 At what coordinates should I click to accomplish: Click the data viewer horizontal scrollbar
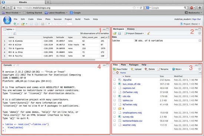49,60
